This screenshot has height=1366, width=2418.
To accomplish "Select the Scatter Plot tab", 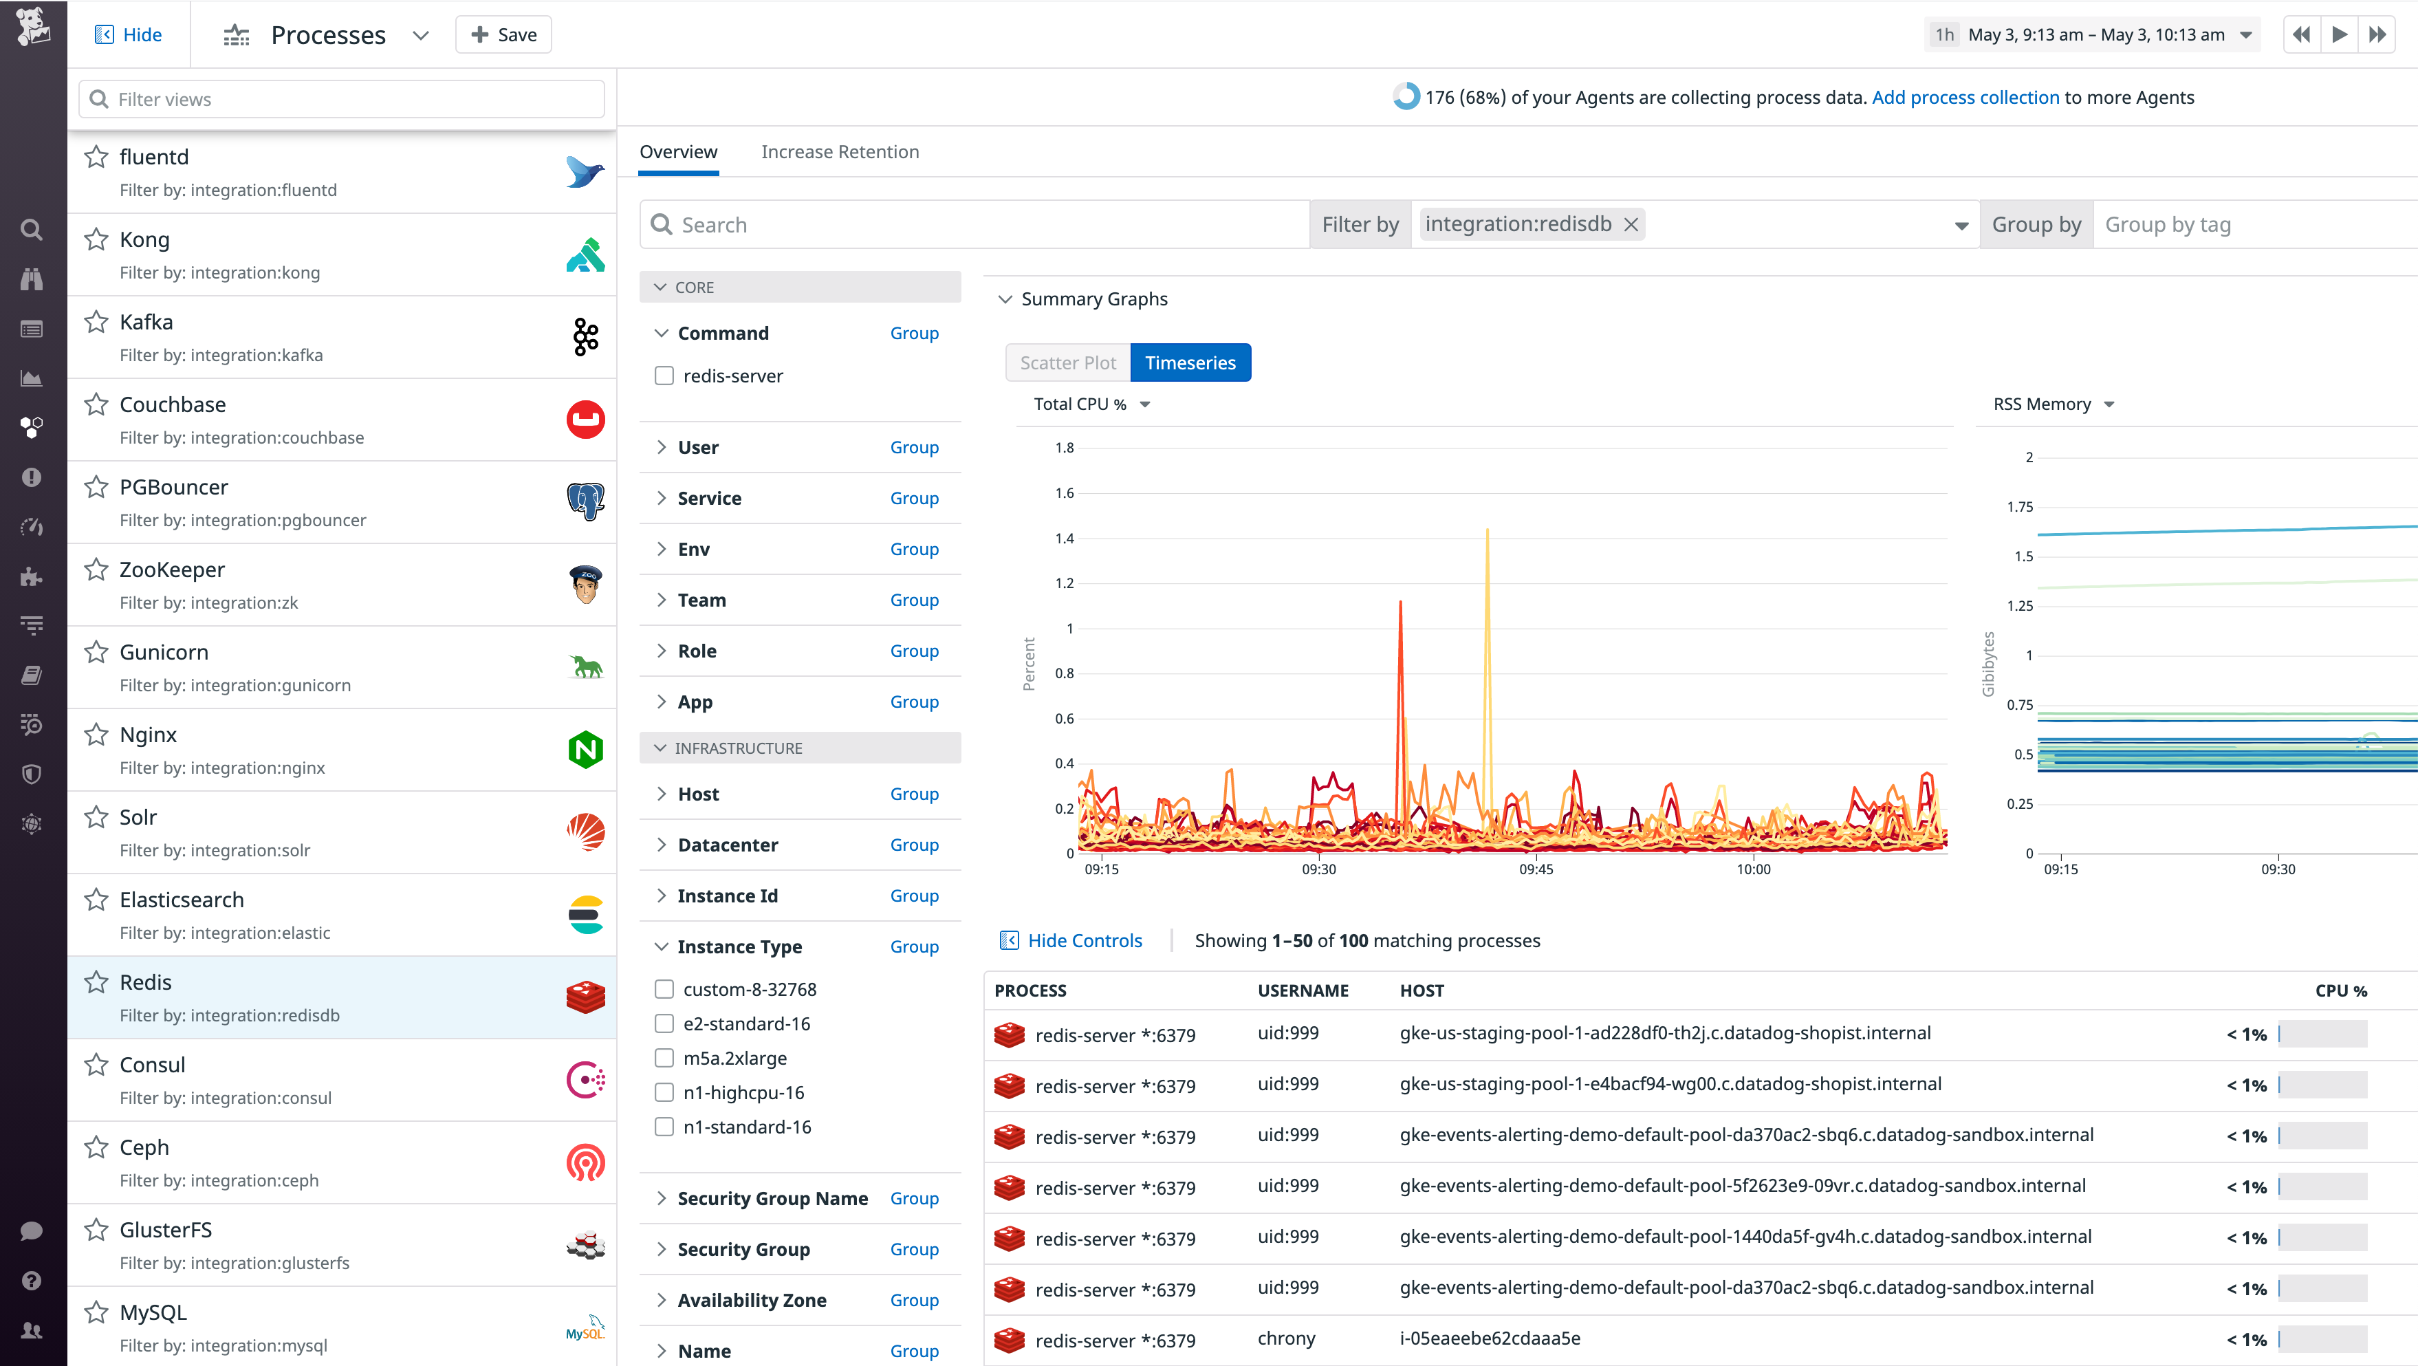I will pyautogui.click(x=1067, y=362).
